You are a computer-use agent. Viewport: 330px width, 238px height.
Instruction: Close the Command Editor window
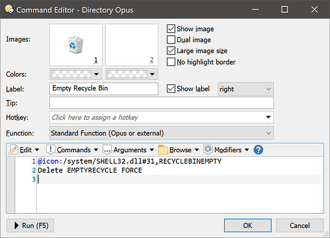click(x=315, y=10)
